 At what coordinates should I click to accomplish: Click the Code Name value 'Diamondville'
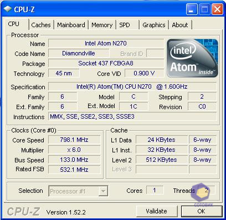[x=79, y=53]
